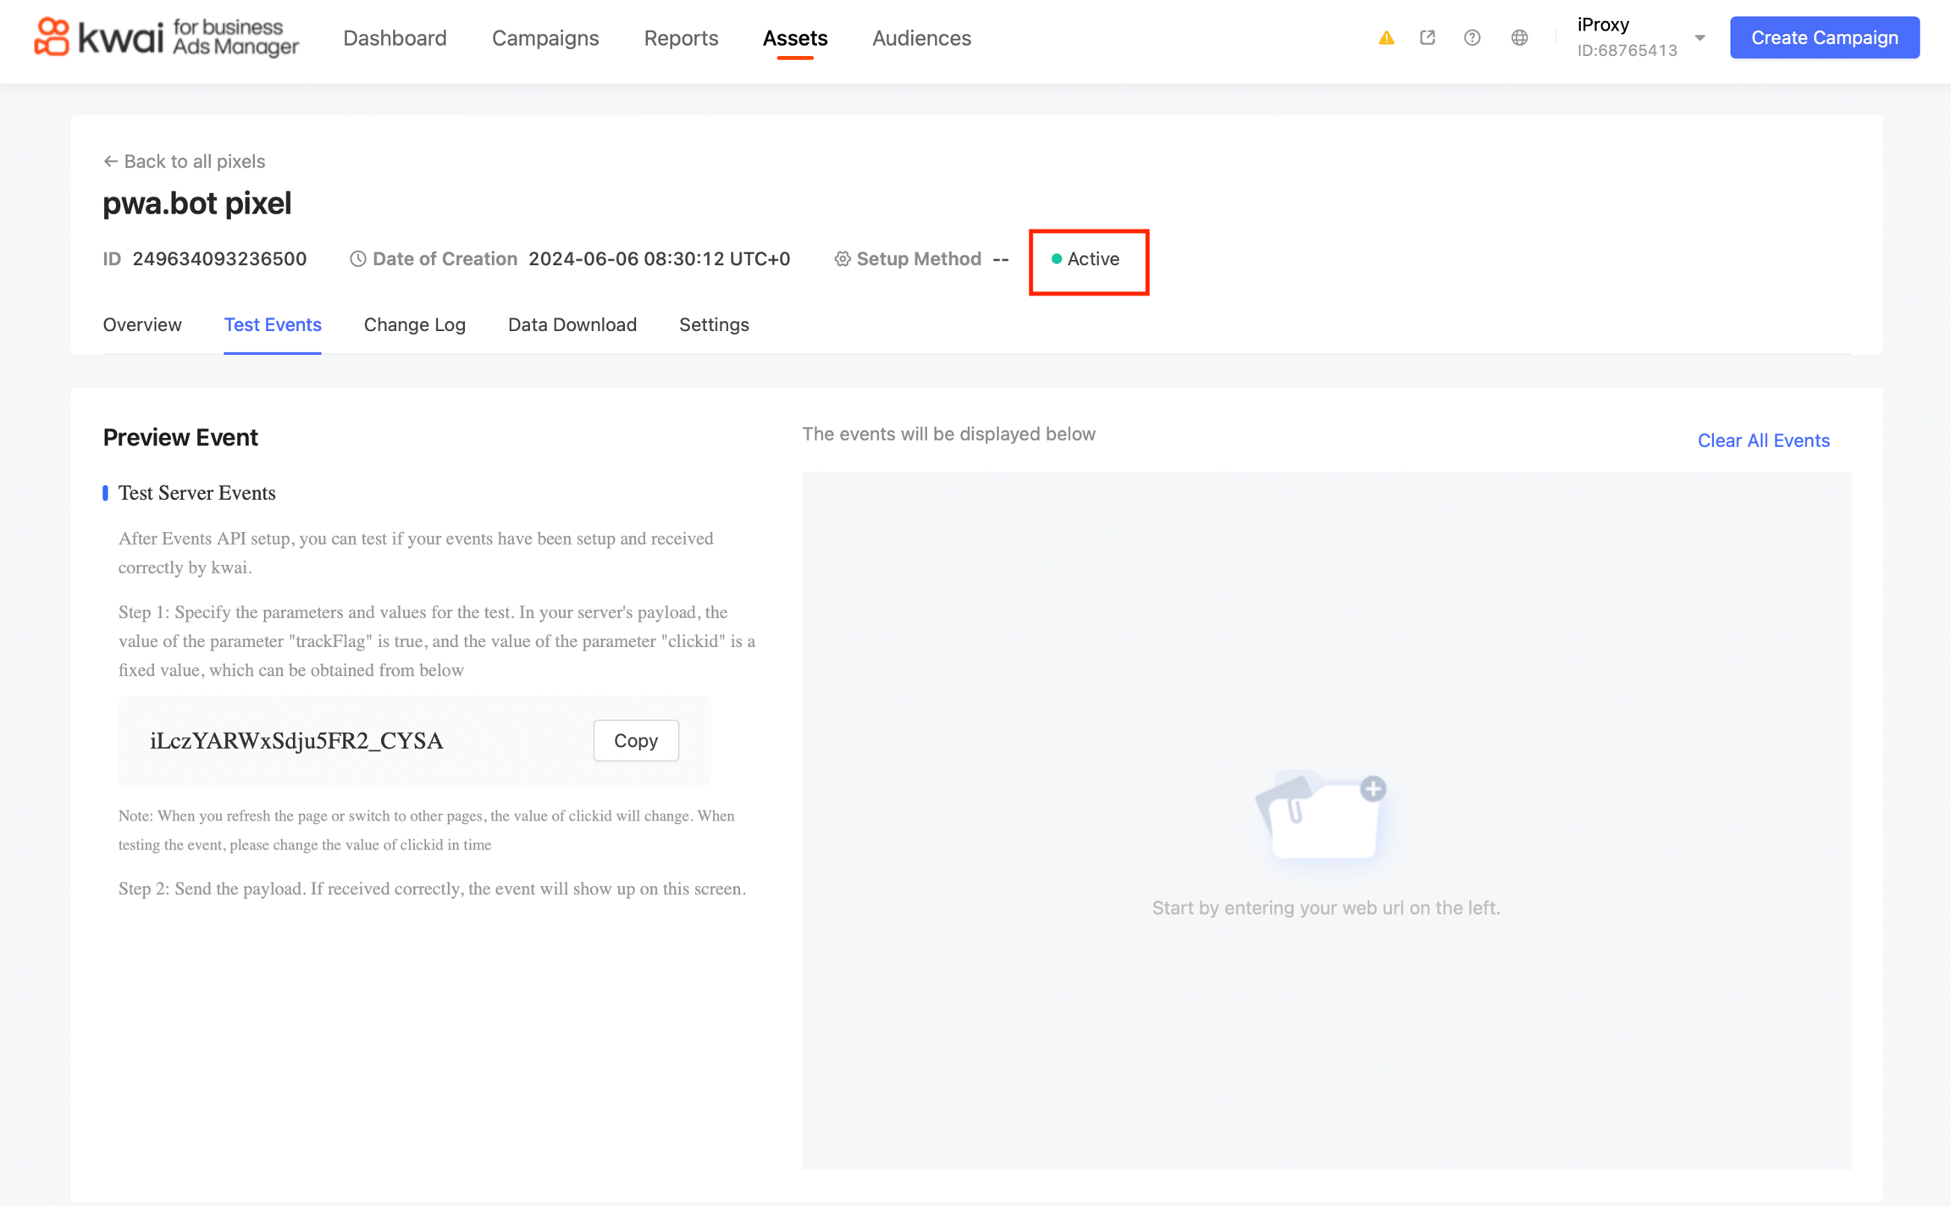Click the yellow warning alert icon
The image size is (1951, 1206).
coord(1386,38)
